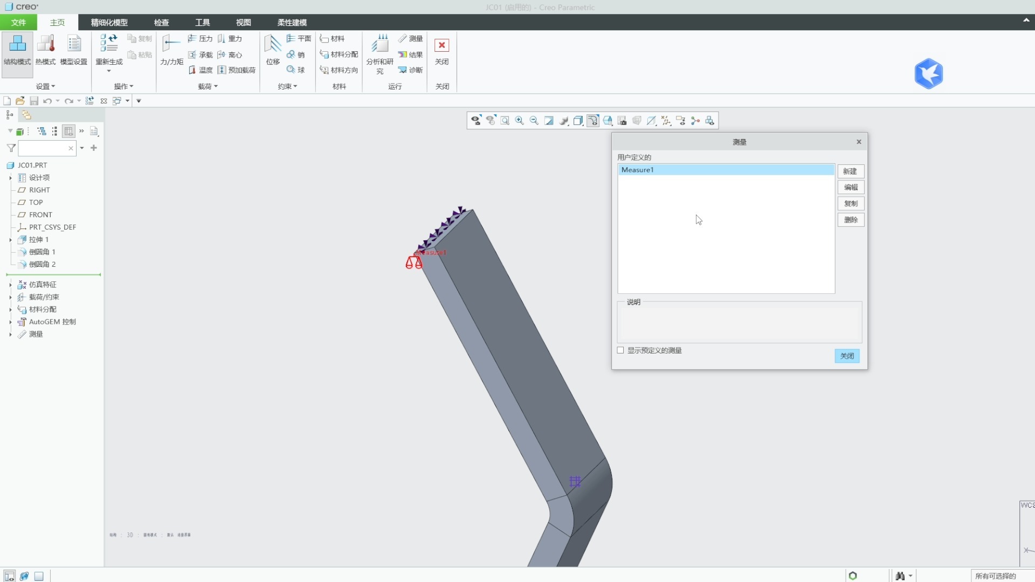Select the Preload (预加载荷) tool

pos(237,70)
